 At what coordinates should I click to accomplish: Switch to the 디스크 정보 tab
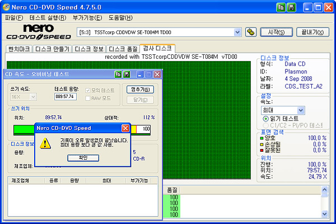click(x=89, y=49)
